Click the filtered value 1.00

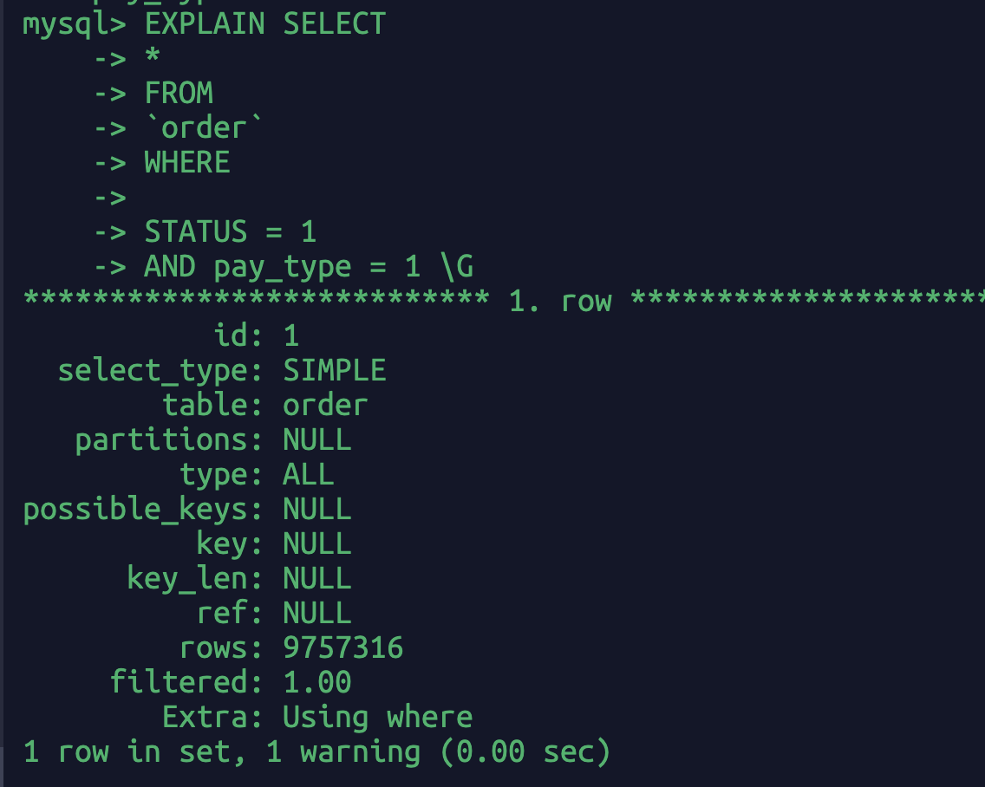(x=317, y=682)
